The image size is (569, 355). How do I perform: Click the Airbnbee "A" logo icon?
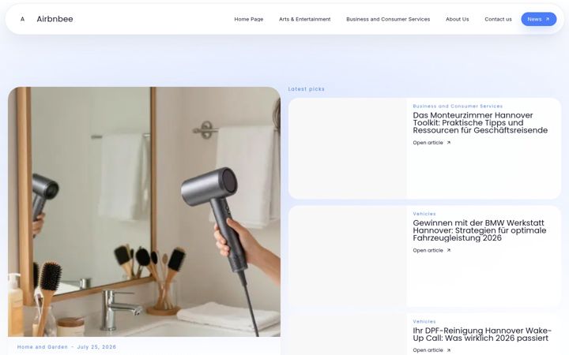(x=22, y=19)
